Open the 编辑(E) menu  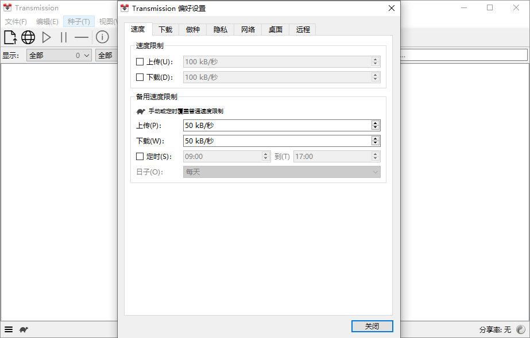(47, 21)
